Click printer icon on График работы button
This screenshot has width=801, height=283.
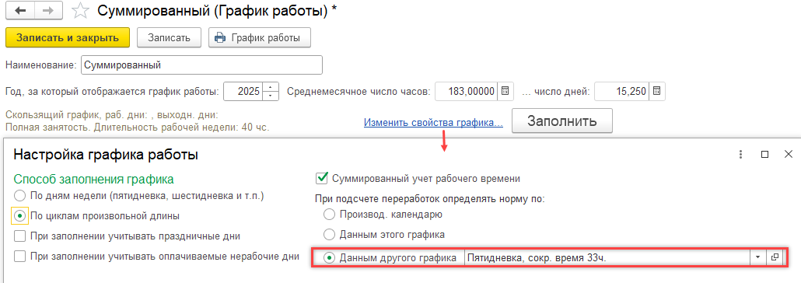(x=220, y=38)
